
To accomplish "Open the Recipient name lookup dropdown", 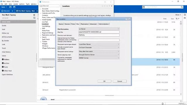I will pyautogui.click(x=99, y=51).
